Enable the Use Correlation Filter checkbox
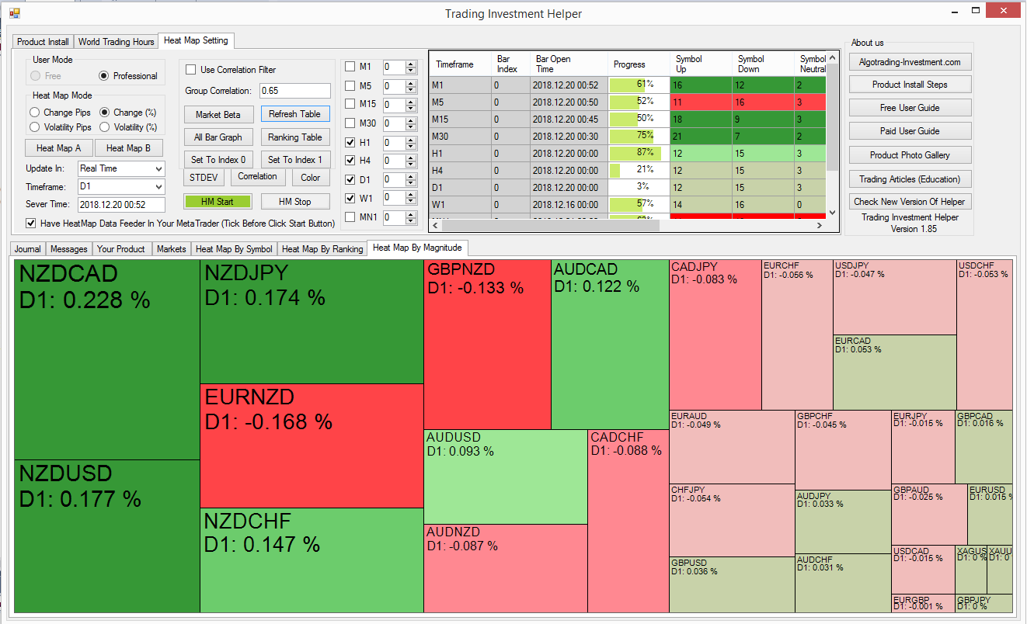The height and width of the screenshot is (624, 1027). [190, 69]
